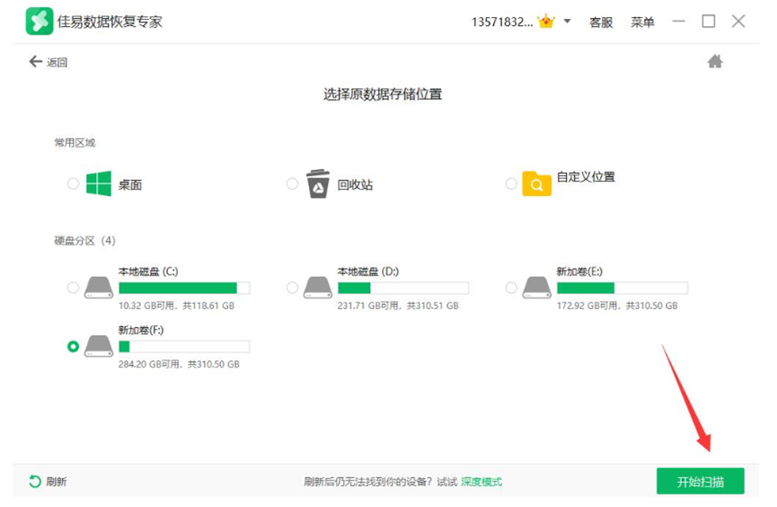Click the 佳易数据恢复专家 app logo

click(40, 22)
